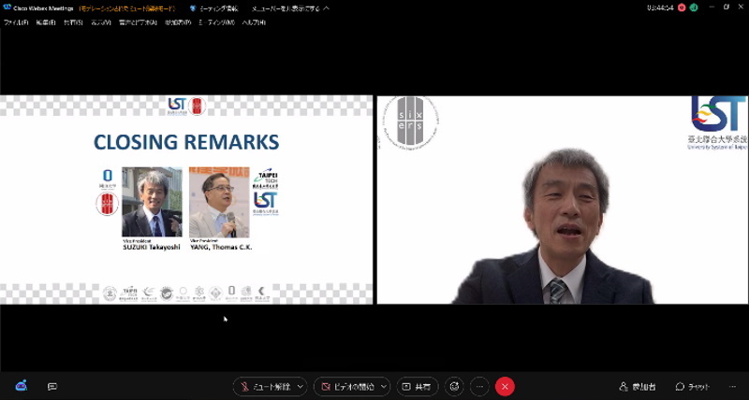Restore down the Webex Meetings window
Image resolution: width=749 pixels, height=400 pixels.
(x=727, y=7)
